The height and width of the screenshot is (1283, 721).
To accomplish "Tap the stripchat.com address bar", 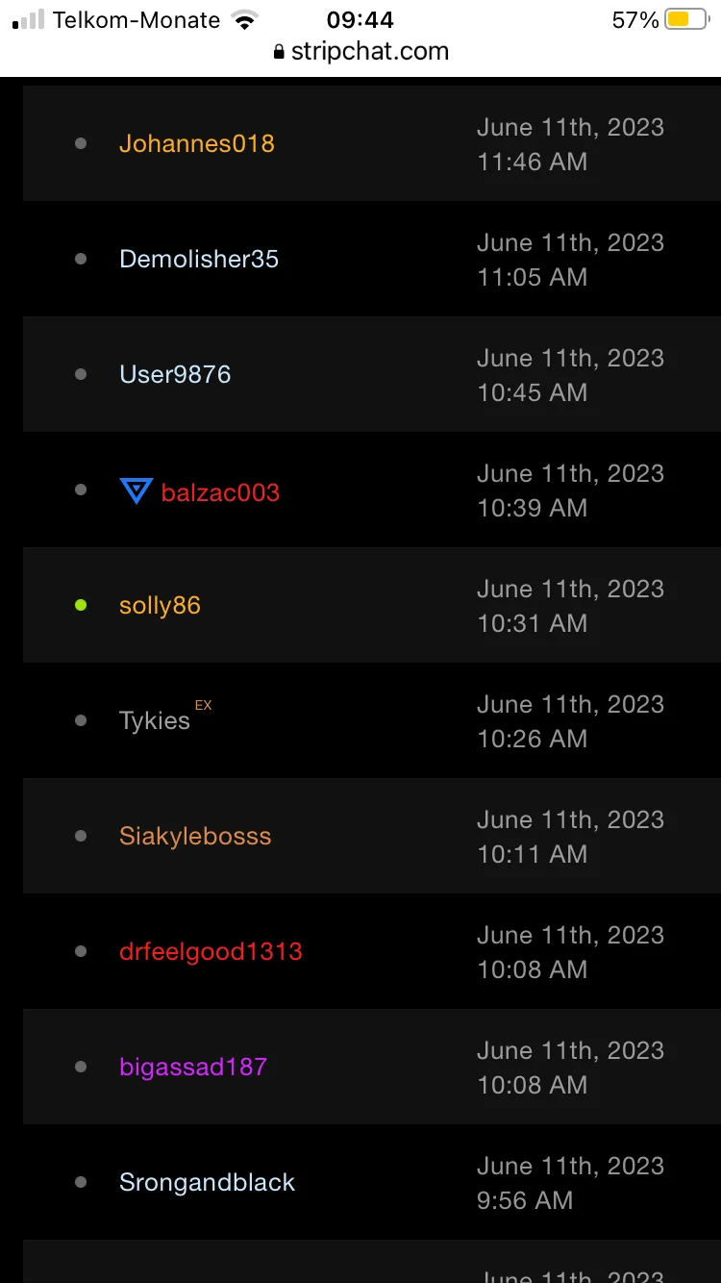I will pyautogui.click(x=369, y=52).
